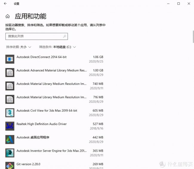Open the 筛选条件 本地磁盘 (C:) filter dropdown

coord(57,47)
